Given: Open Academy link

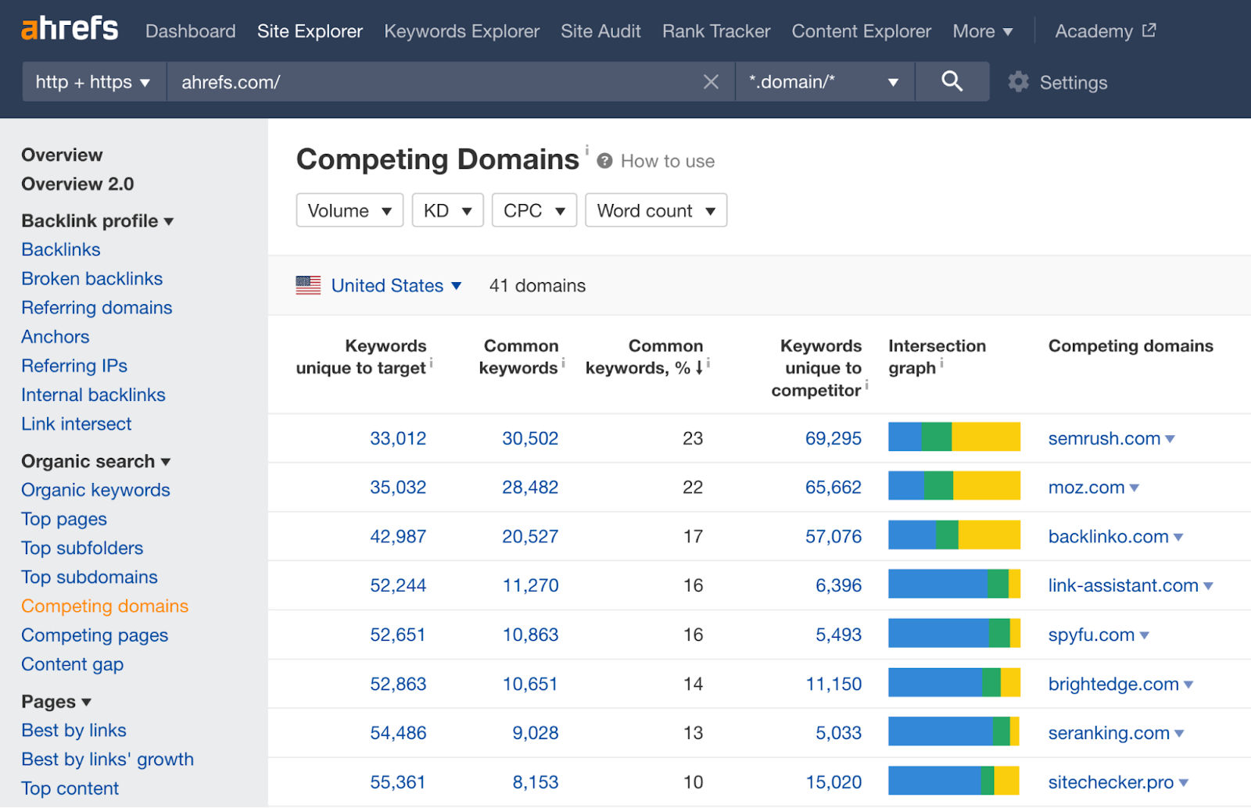Looking at the screenshot, I should (1094, 31).
